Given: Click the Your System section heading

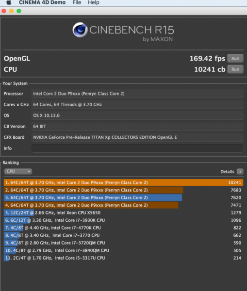Looking at the screenshot, I should 15,83.
